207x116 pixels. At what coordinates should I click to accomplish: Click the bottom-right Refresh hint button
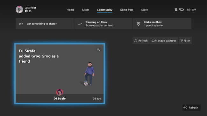191,107
